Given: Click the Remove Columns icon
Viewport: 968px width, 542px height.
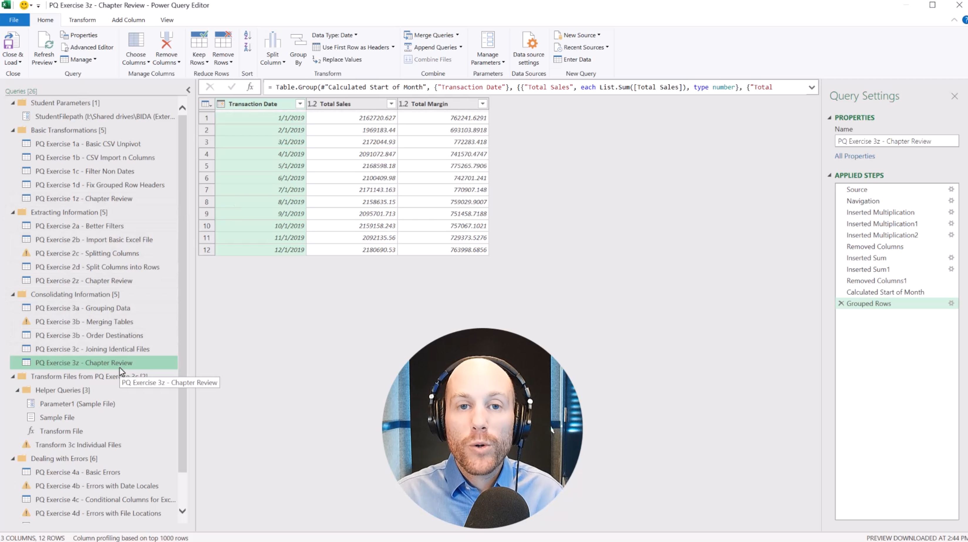Looking at the screenshot, I should (x=166, y=40).
